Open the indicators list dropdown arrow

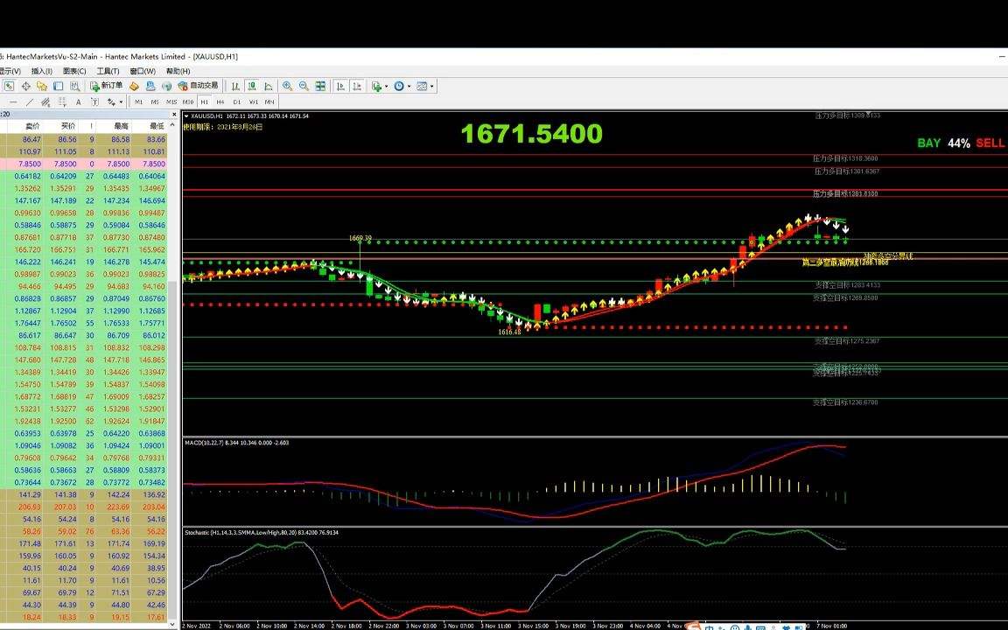(385, 87)
